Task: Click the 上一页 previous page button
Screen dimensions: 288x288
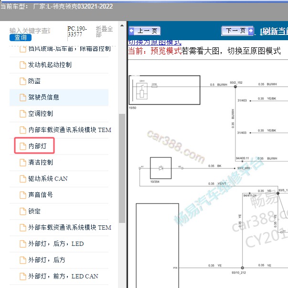Action: [145, 31]
